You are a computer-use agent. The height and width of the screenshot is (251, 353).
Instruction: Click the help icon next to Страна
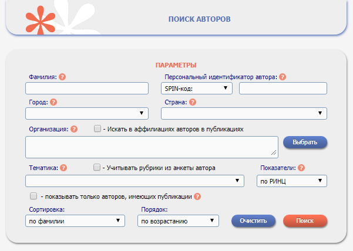pos(193,102)
